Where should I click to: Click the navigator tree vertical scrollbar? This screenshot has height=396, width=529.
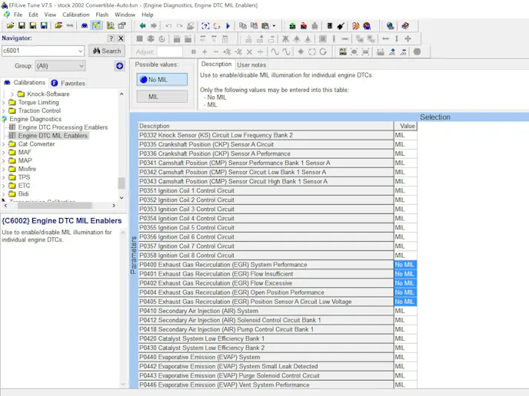pos(121,183)
